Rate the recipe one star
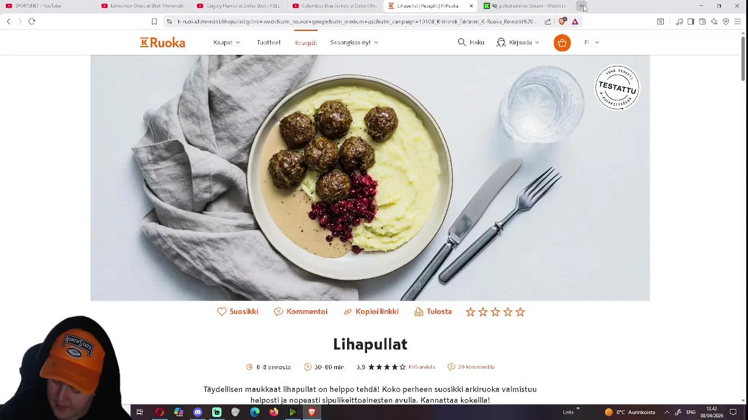Image resolution: width=748 pixels, height=420 pixels. [x=470, y=312]
